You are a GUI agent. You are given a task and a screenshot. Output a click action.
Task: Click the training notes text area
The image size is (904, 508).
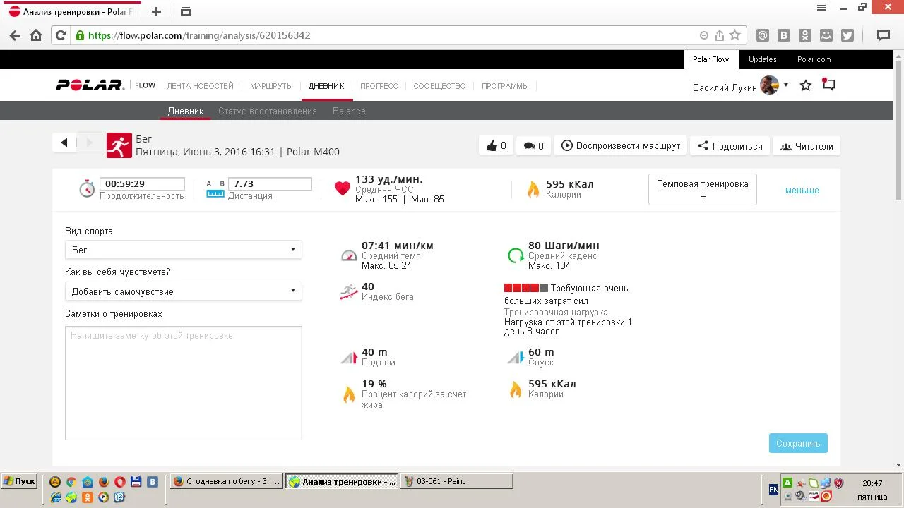(x=184, y=383)
